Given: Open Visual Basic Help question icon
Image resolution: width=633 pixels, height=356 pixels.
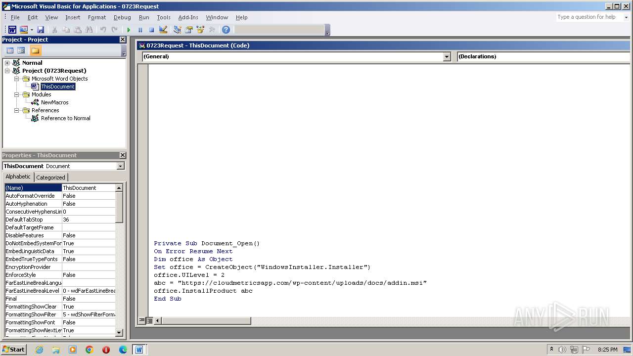Looking at the screenshot, I should pos(226,30).
